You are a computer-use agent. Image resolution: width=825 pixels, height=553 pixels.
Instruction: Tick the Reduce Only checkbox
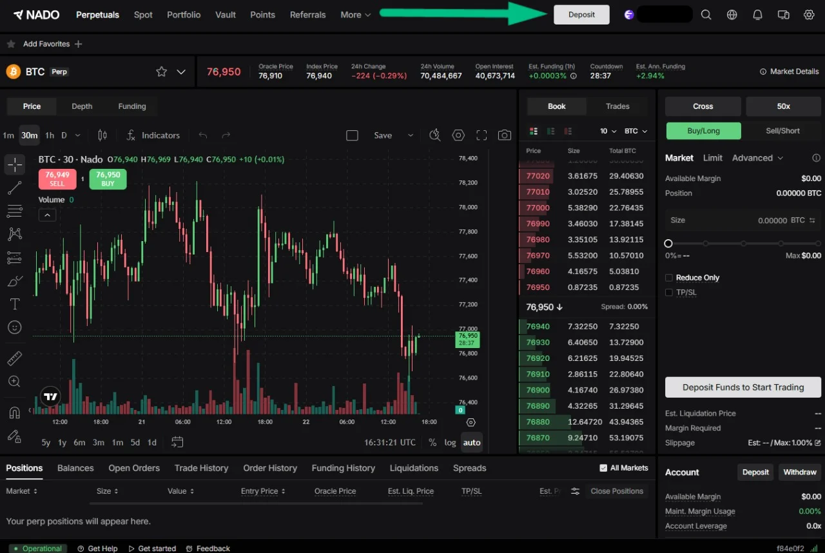[x=669, y=278]
